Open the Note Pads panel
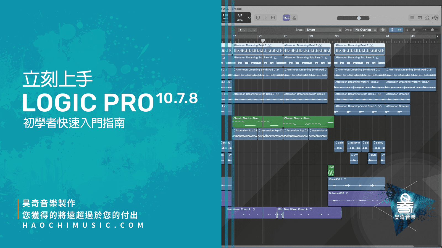Viewport: 442px width, 248px height. (420, 18)
